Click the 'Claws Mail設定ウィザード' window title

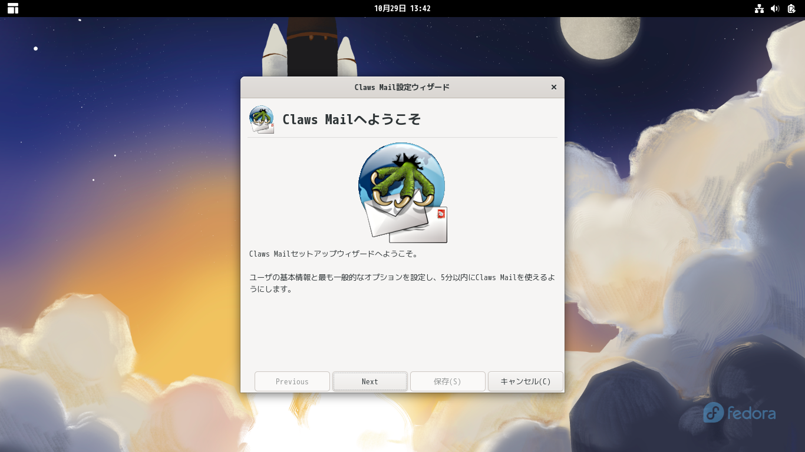(402, 87)
